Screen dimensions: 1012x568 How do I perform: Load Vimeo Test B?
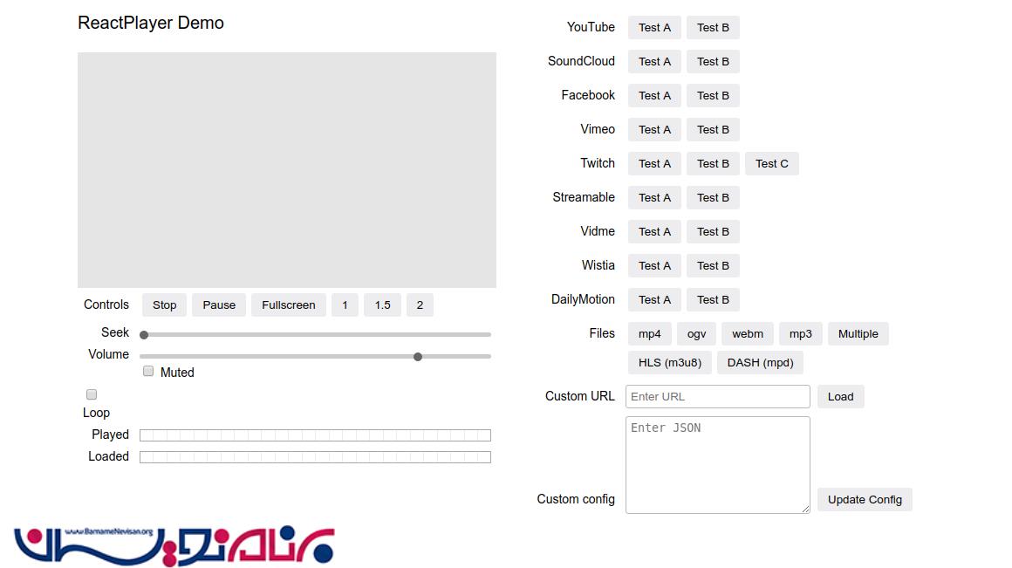[713, 130]
